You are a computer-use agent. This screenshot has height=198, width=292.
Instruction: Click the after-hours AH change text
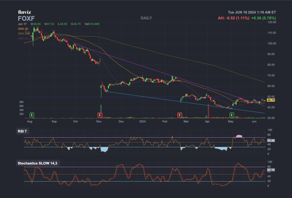coord(233,18)
